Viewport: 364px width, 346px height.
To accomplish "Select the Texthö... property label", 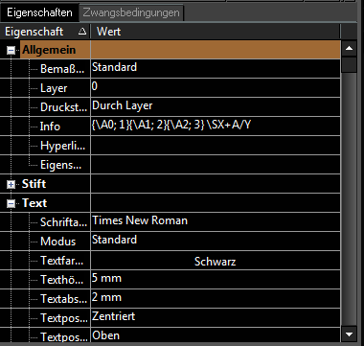I will coord(62,280).
